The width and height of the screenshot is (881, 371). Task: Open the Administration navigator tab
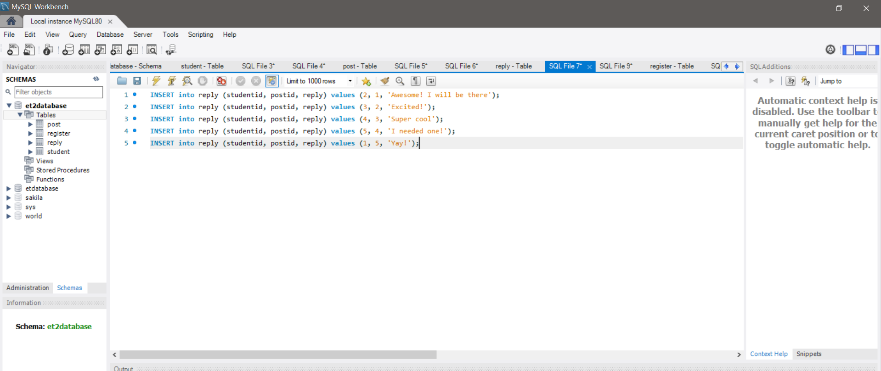pos(28,288)
